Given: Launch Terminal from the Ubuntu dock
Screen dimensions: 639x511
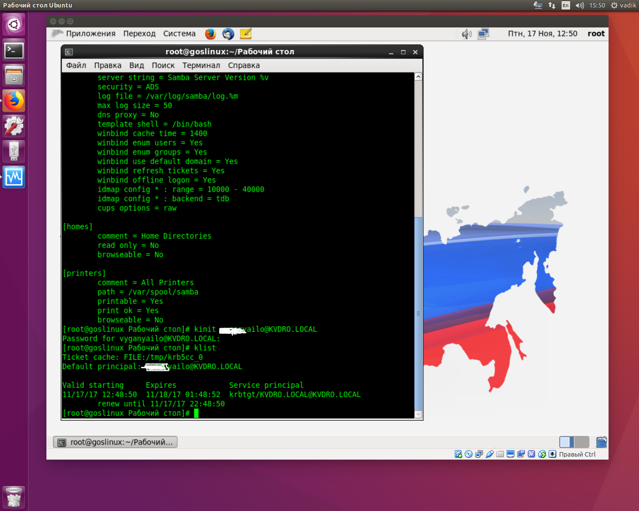Looking at the screenshot, I should (14, 50).
